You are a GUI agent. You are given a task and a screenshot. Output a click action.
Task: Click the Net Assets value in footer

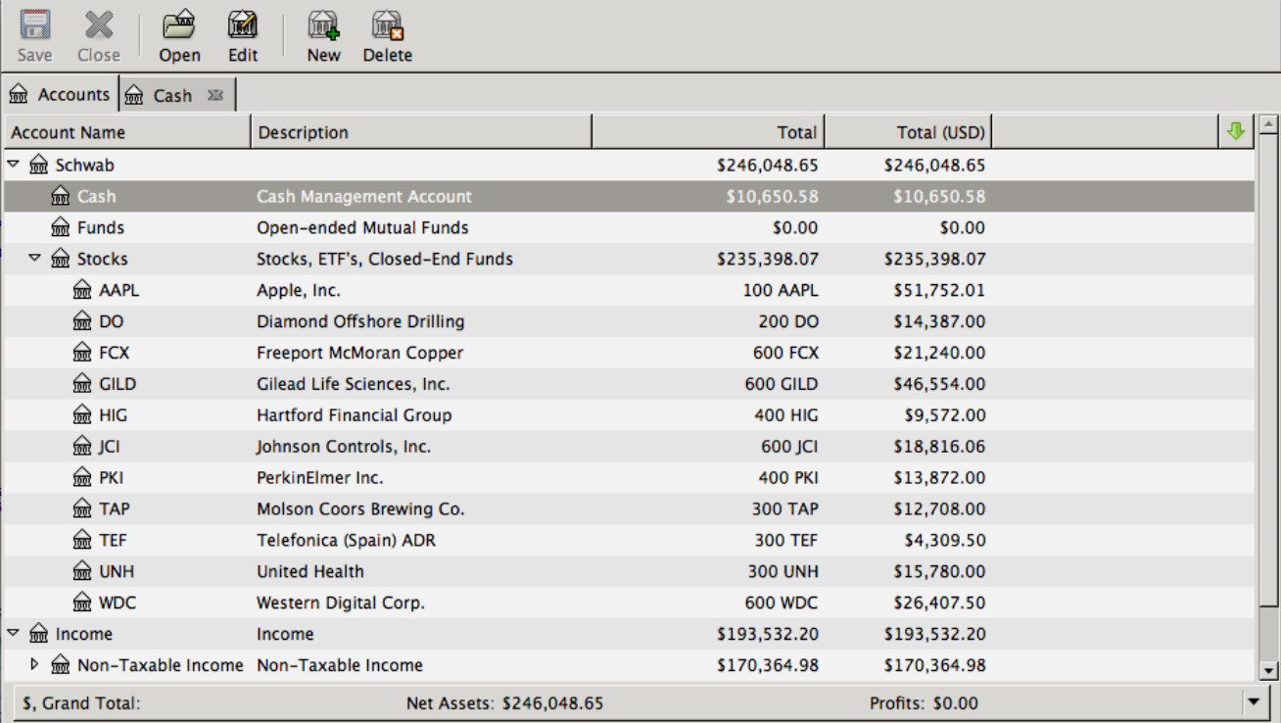pyautogui.click(x=552, y=702)
